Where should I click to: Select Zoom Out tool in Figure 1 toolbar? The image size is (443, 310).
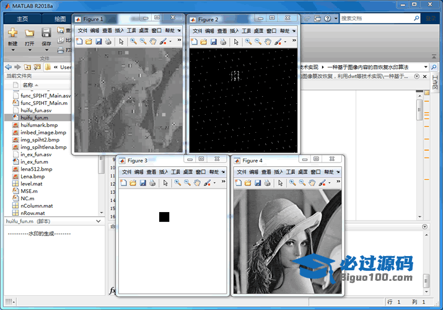[x=143, y=42]
